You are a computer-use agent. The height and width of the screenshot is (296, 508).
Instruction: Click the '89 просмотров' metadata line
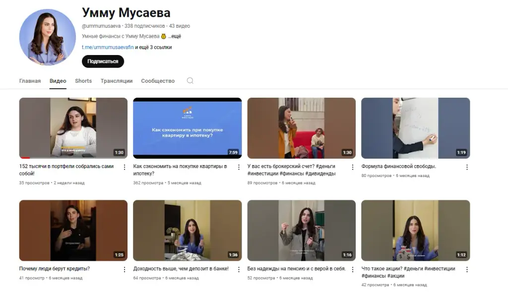(x=281, y=183)
